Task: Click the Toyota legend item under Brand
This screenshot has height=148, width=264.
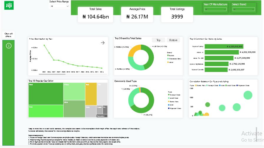Action: coord(171,55)
